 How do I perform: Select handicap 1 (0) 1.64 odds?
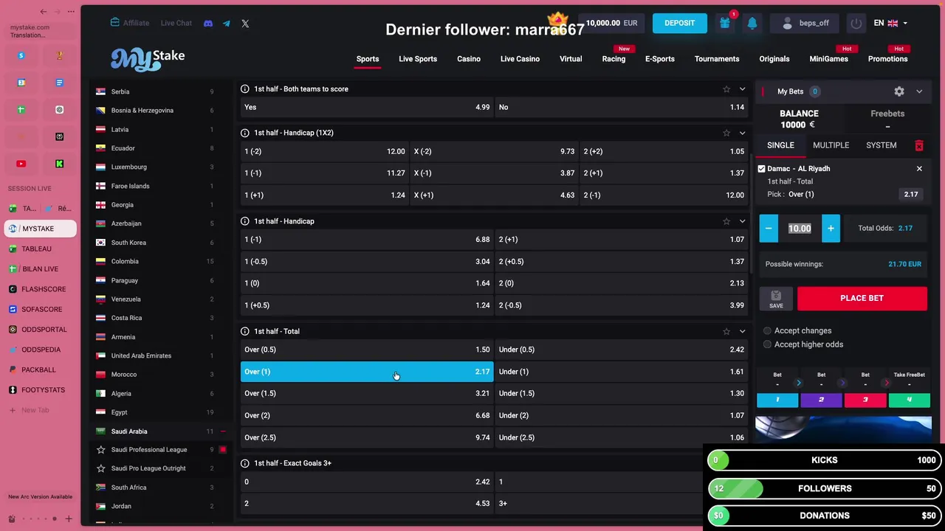[x=367, y=283]
